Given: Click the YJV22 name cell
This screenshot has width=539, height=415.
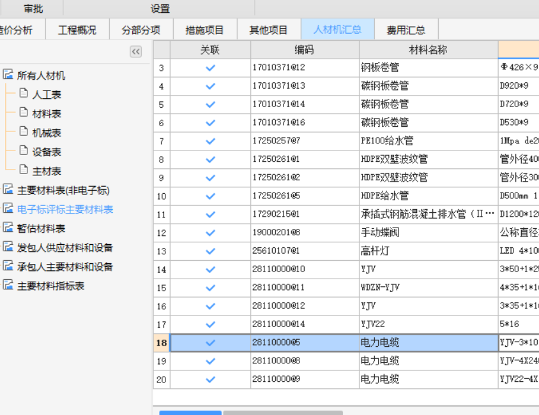Looking at the screenshot, I should click(429, 324).
